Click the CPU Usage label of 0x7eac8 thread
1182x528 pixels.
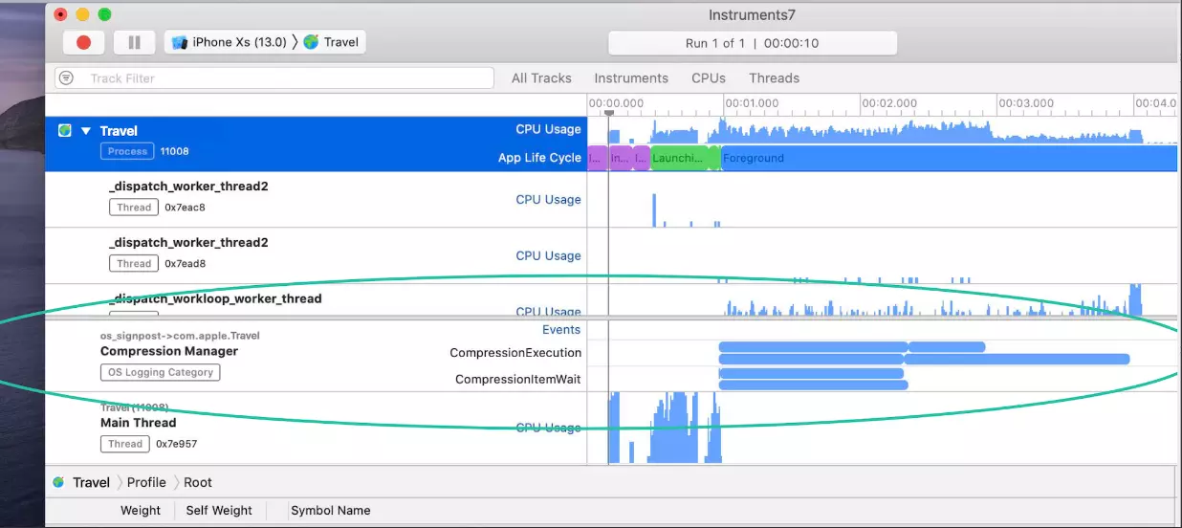pos(548,200)
